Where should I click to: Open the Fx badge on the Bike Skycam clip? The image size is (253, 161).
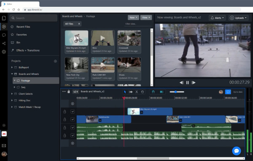[142, 113]
